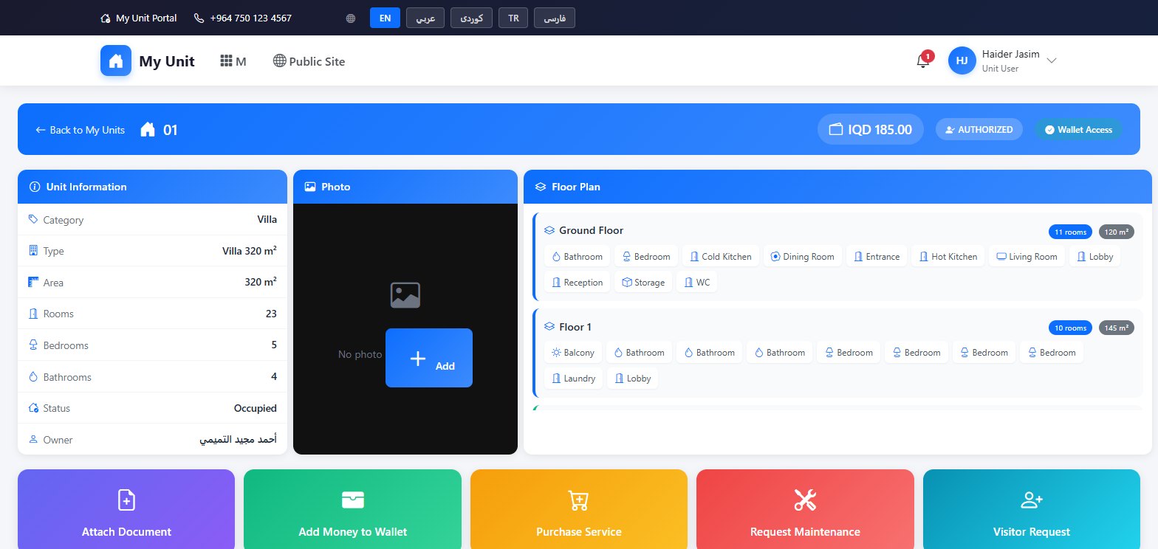This screenshot has height=549, width=1158.
Task: Click the Unit Information info icon
Action: click(34, 187)
